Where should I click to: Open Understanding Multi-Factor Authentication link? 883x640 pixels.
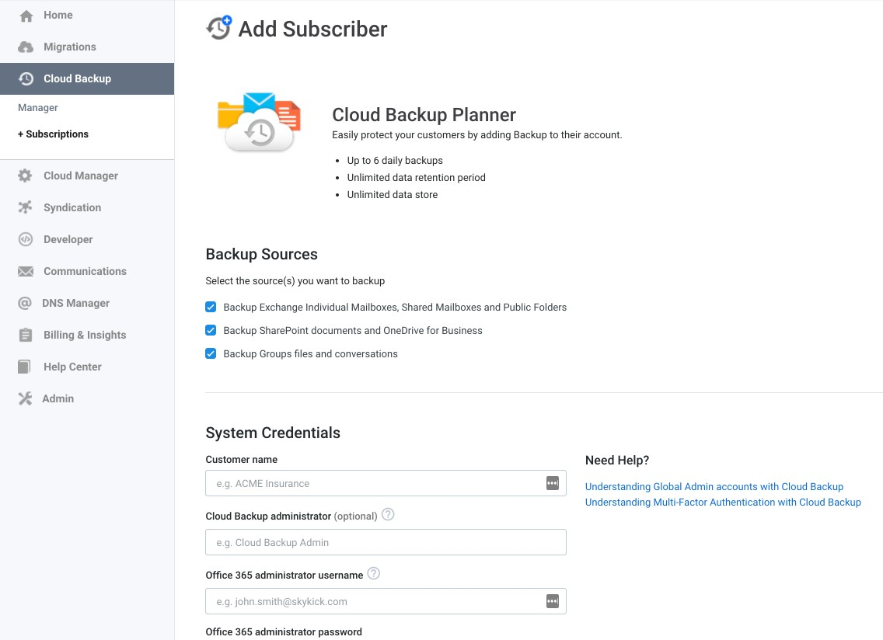723,502
